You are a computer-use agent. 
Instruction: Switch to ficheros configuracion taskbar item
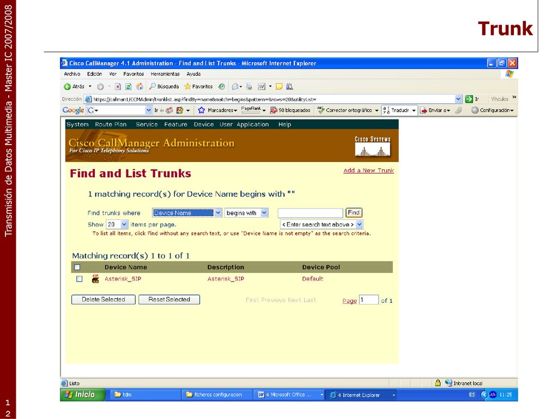tap(217, 395)
